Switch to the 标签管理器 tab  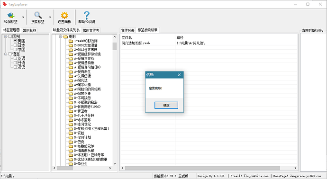pyautogui.click(x=11, y=30)
